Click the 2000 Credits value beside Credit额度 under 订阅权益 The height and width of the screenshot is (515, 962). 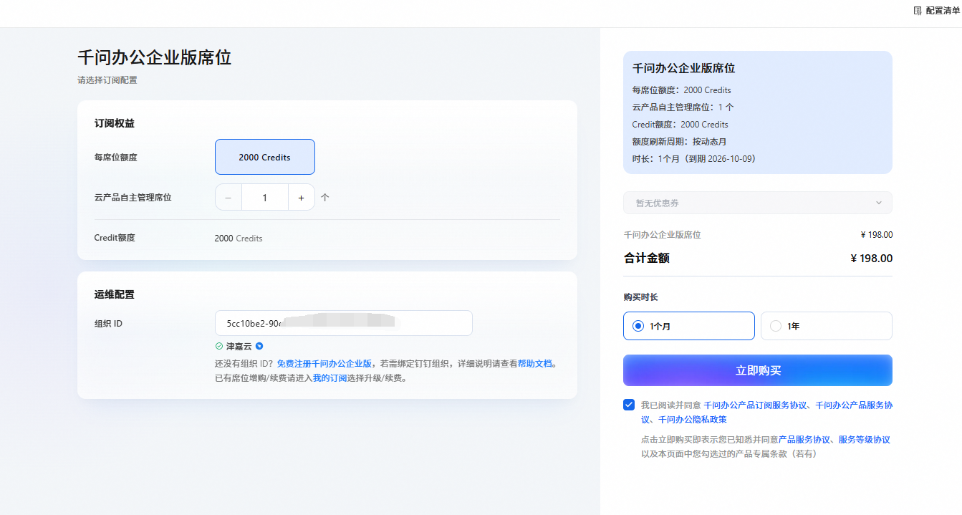[x=239, y=238]
